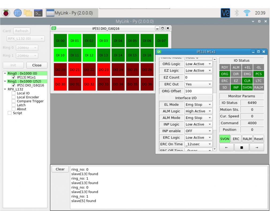Open the ERC On Time dropdown

tap(198, 144)
